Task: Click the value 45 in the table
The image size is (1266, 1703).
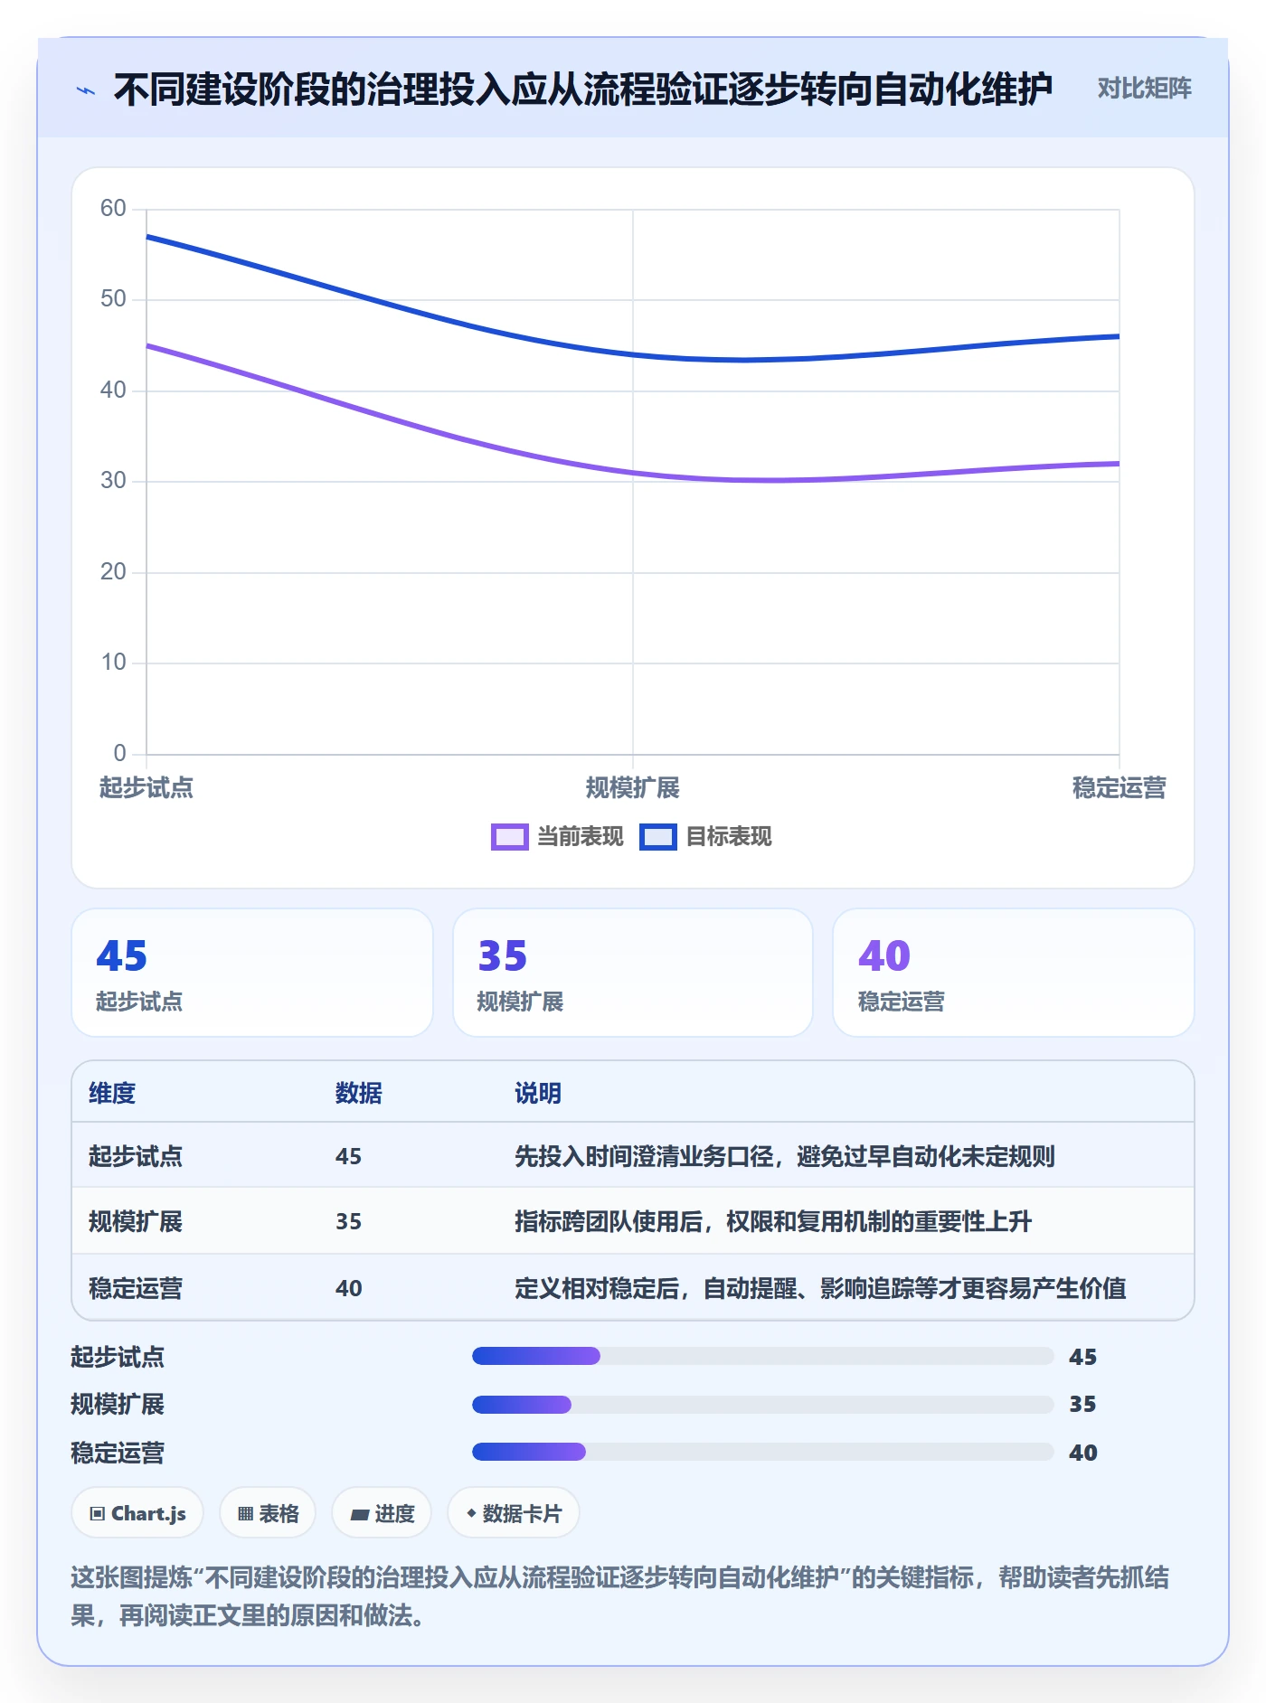Action: [348, 1157]
